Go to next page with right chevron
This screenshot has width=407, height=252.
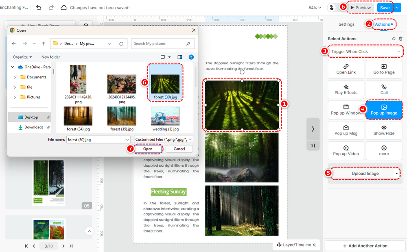[313, 129]
